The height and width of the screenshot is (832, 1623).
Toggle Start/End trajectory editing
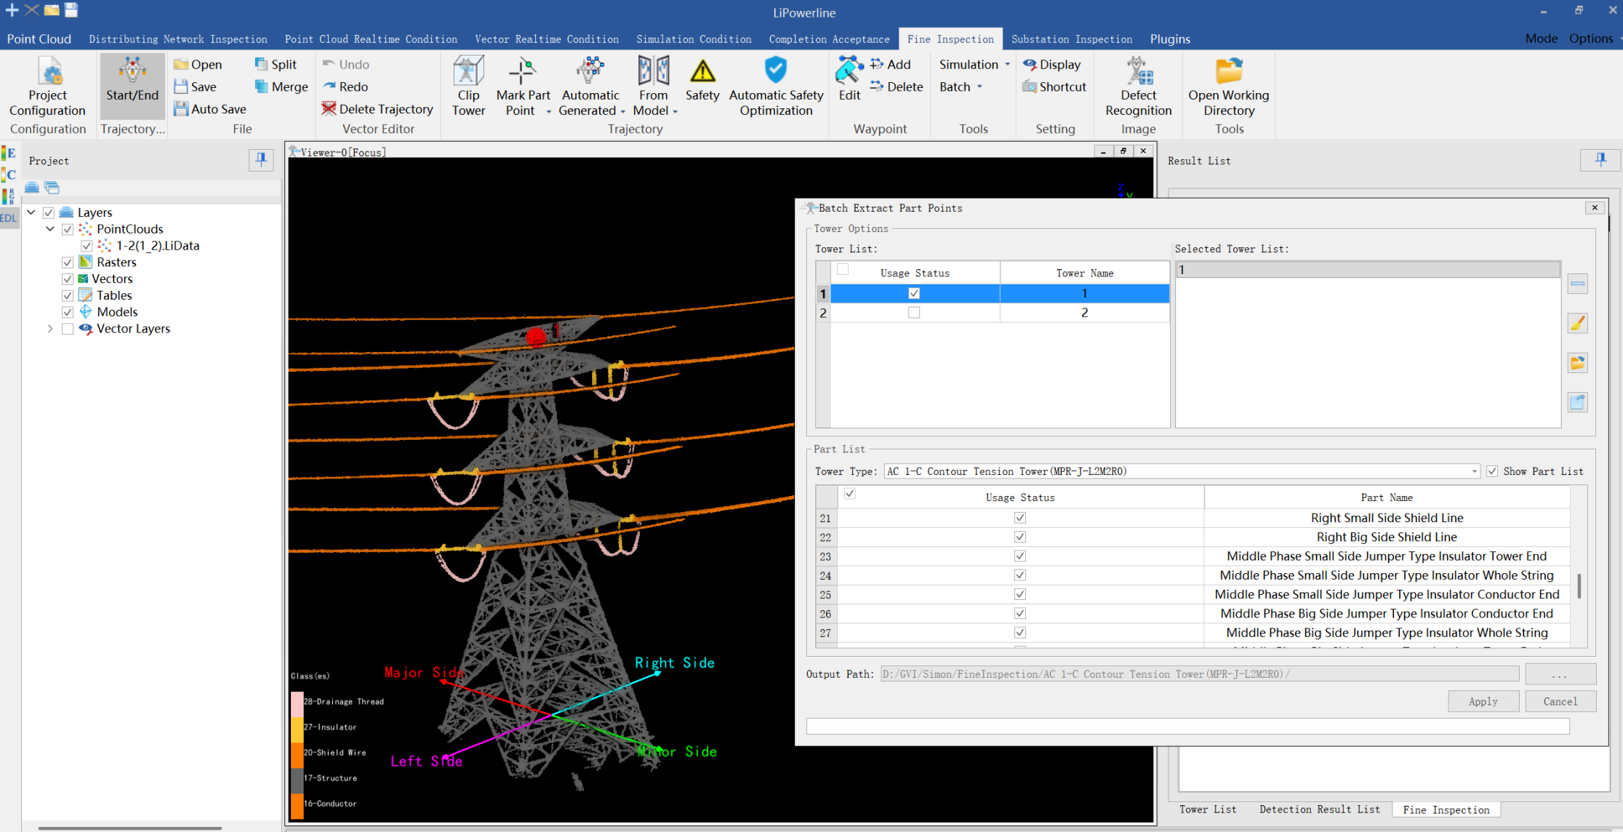pyautogui.click(x=132, y=86)
